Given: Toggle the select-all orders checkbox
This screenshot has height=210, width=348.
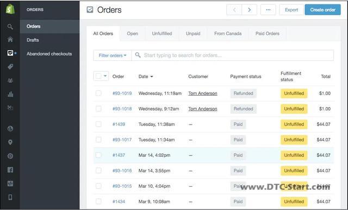Looking at the screenshot, I should pos(98,76).
